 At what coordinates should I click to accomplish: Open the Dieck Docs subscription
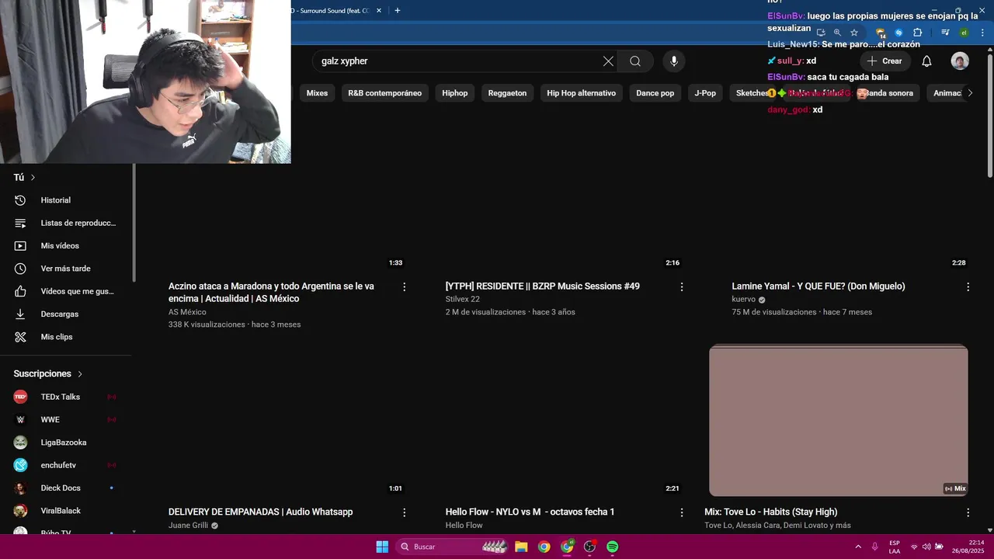point(68,488)
